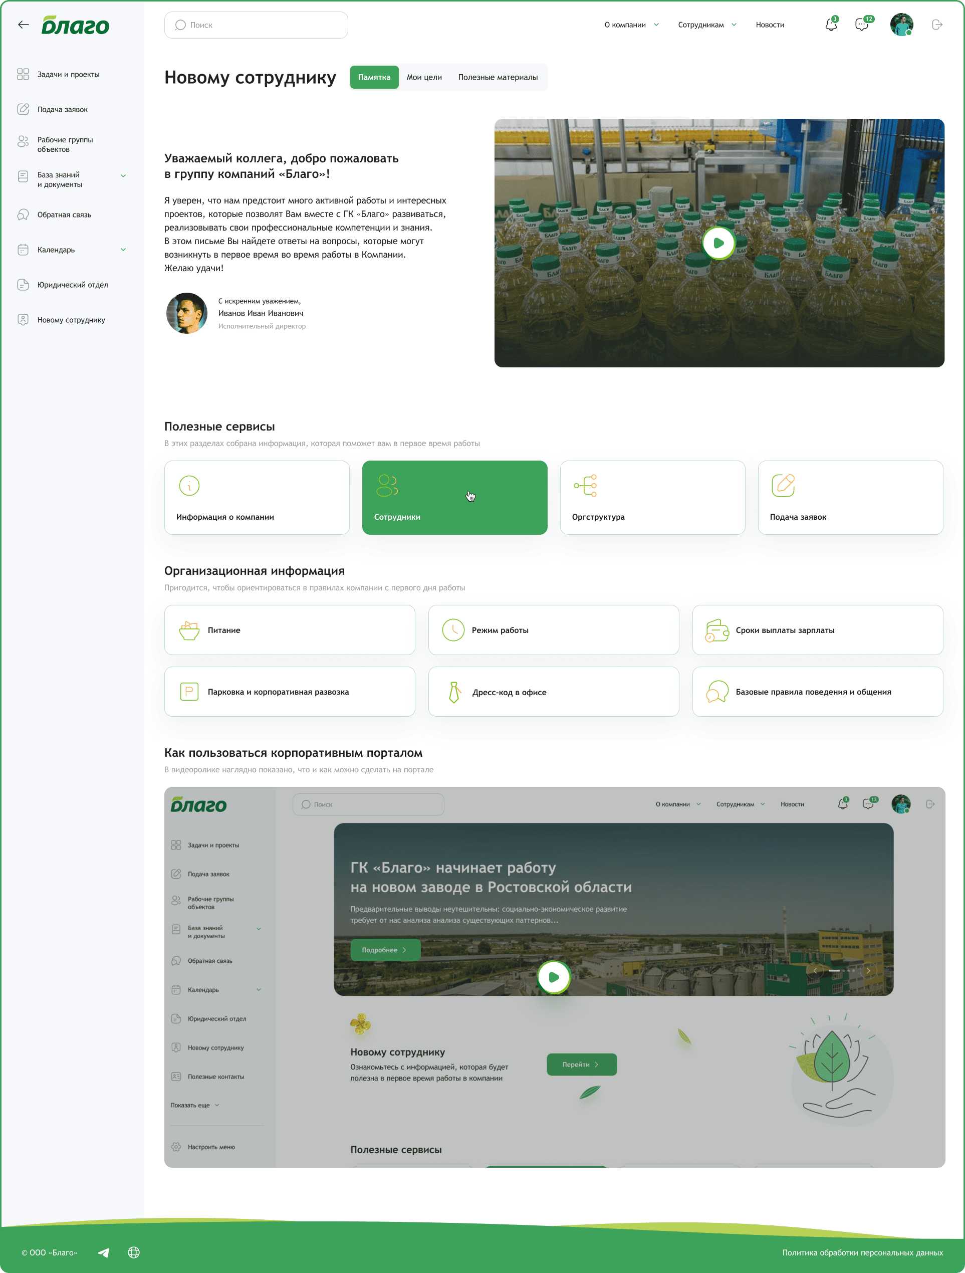
Task: Click the director's photo of Иванов Иван Иванович
Action: 186,313
